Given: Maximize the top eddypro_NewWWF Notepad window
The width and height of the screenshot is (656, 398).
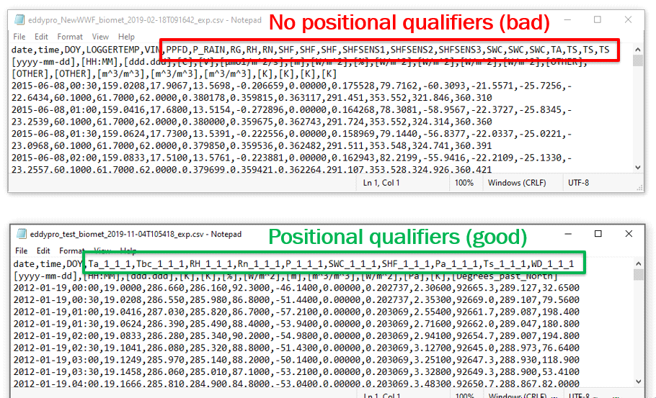Looking at the screenshot, I should click(598, 19).
